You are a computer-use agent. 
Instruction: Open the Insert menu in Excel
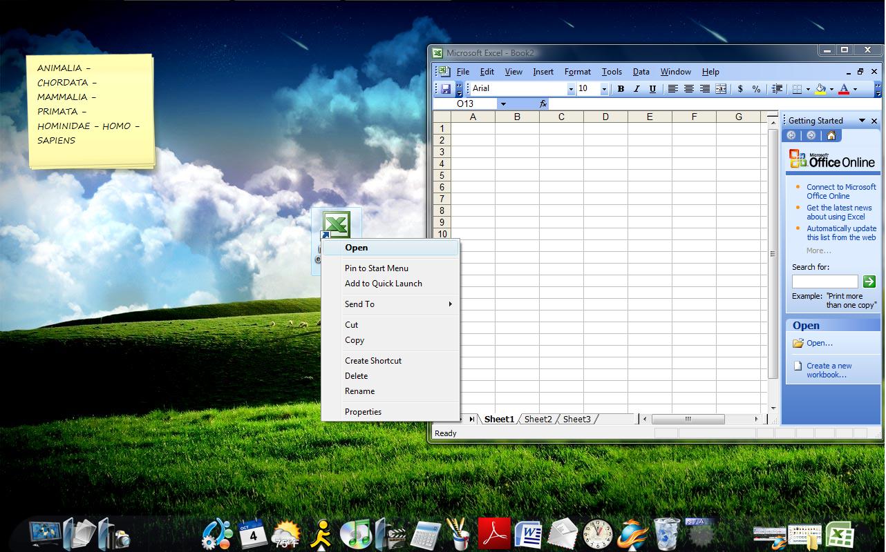point(543,72)
